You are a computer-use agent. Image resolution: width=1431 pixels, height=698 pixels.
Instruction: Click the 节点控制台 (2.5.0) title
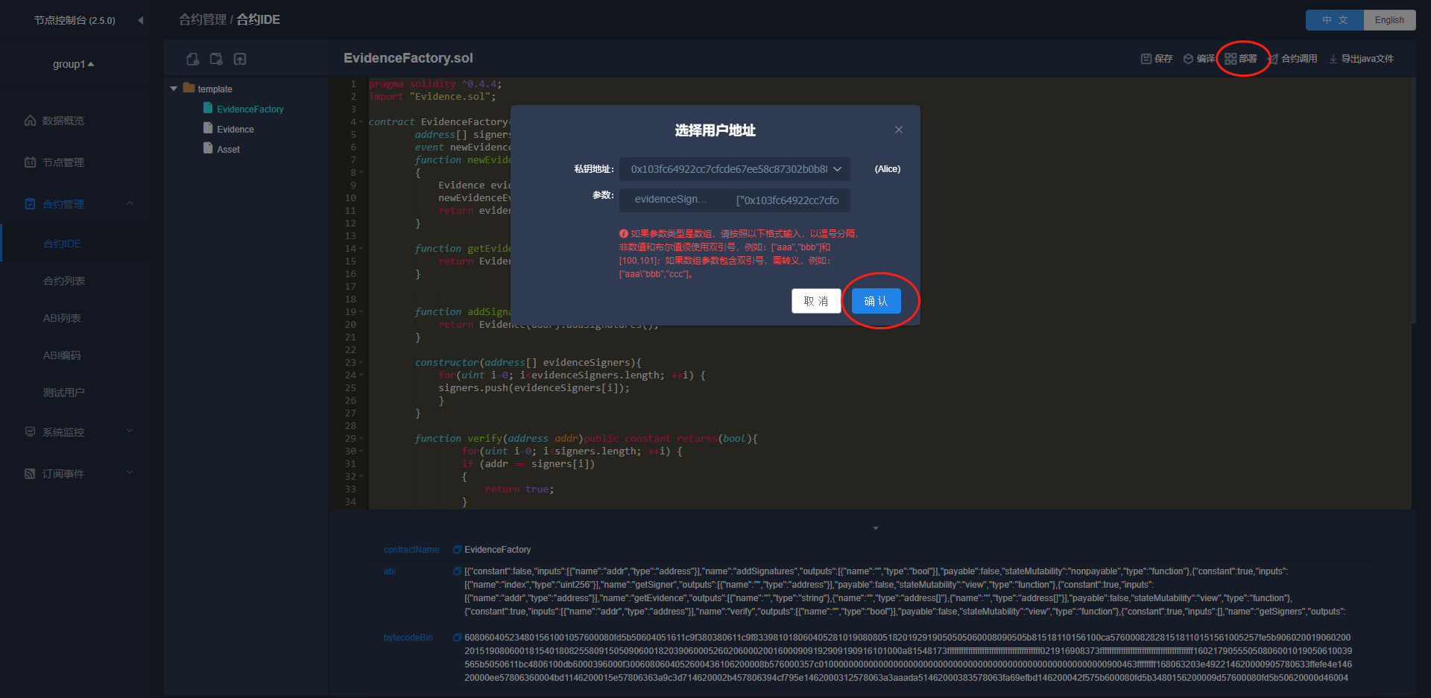75,20
